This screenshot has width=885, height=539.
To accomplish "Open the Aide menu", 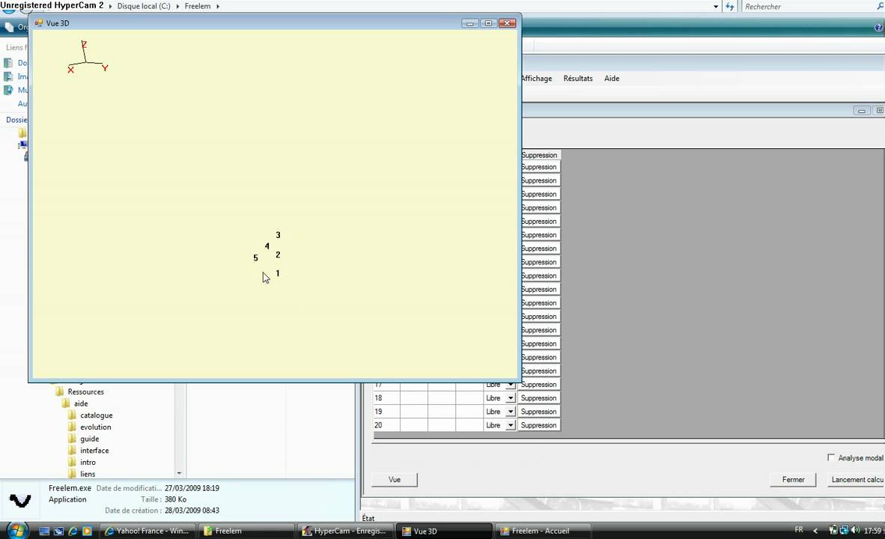I will tap(612, 79).
